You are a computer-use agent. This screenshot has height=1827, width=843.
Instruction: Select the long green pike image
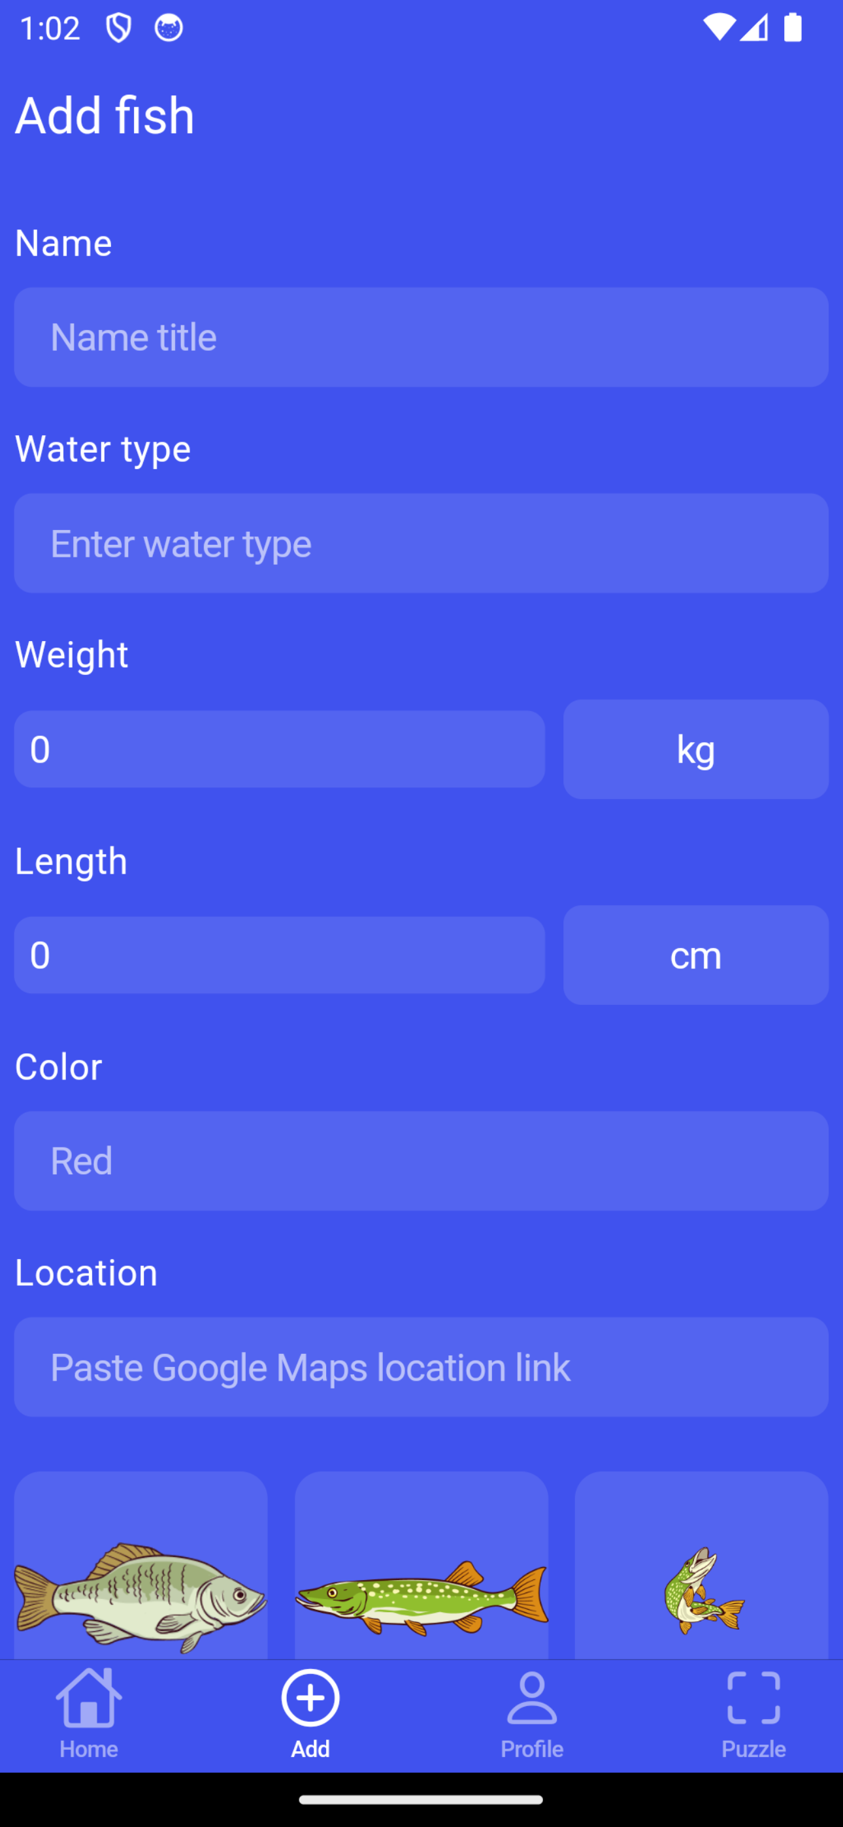tap(421, 1596)
